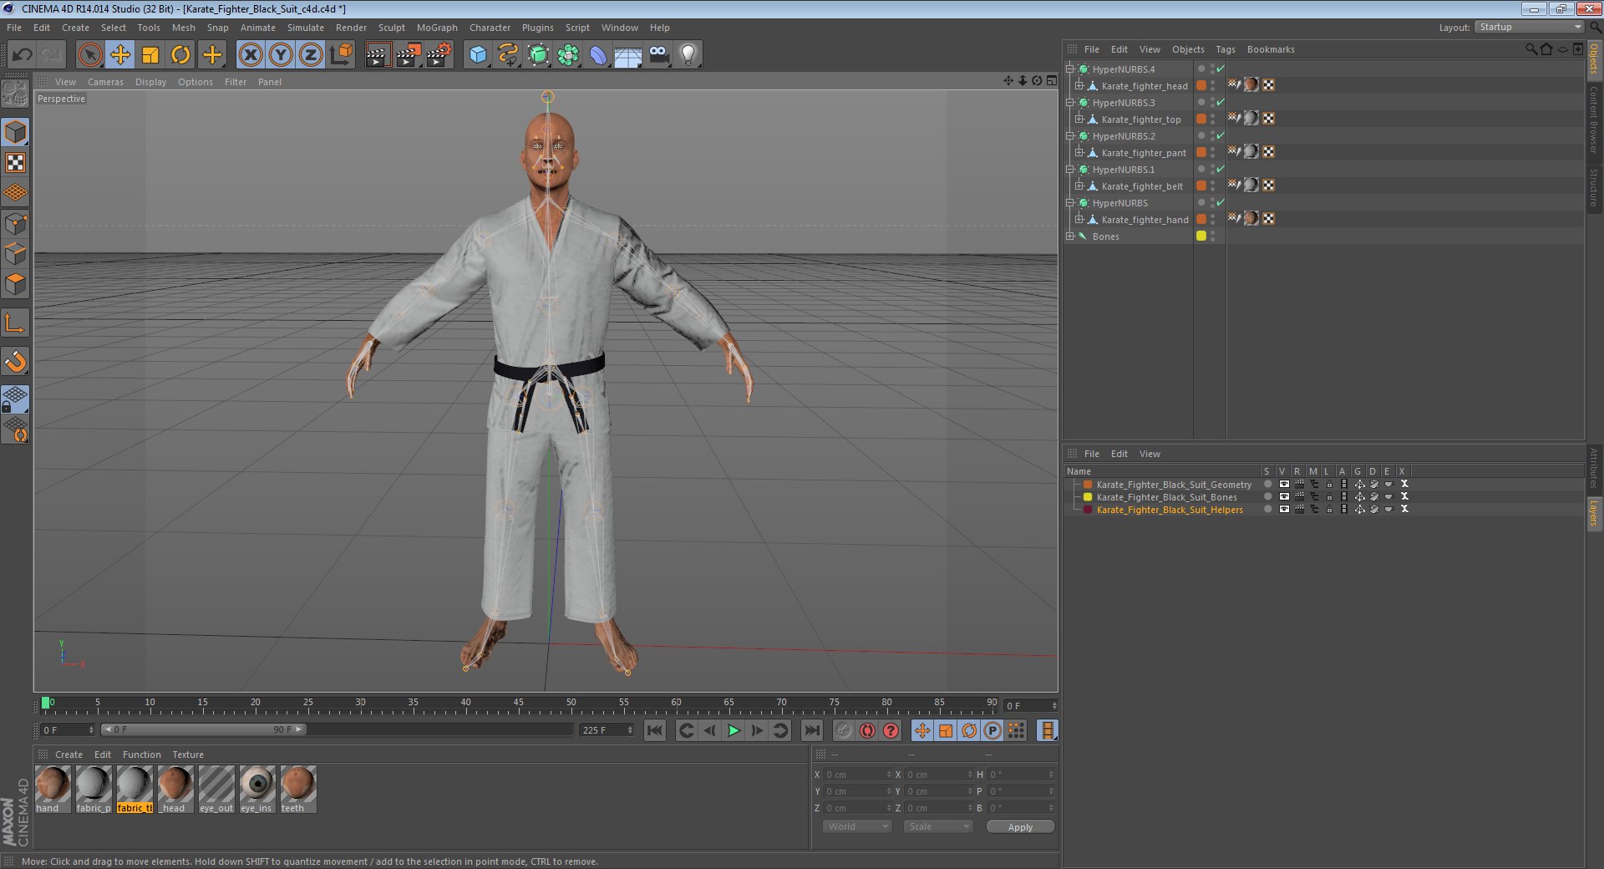Switch to Points mode
The image size is (1604, 869).
click(15, 223)
